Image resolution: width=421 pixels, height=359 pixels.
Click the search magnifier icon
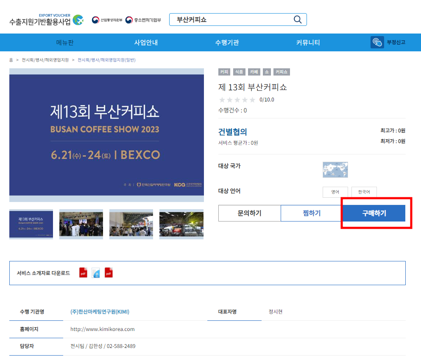point(298,20)
